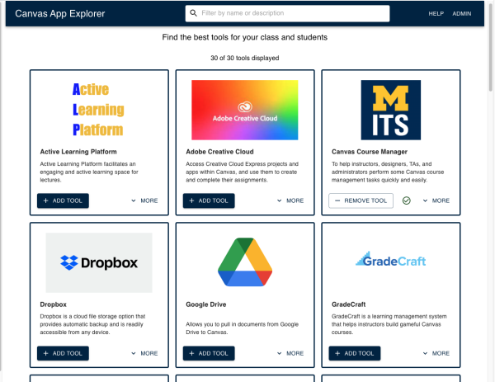The image size is (495, 382).
Task: Expand More details for Google Drive
Action: [x=290, y=353]
